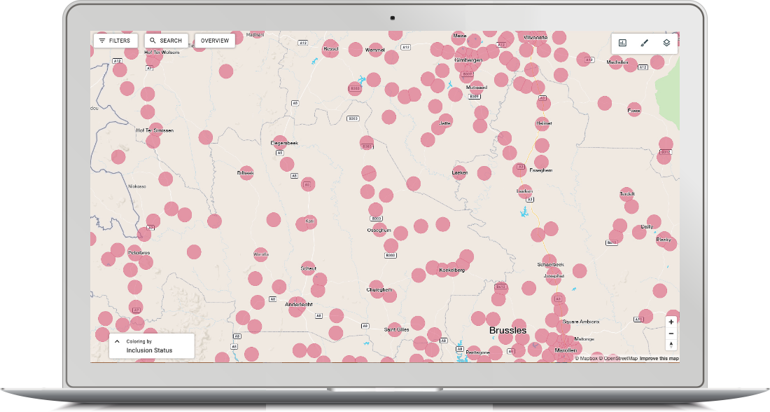Click the Scheut map label
Screen dimensions: 770x412
click(x=309, y=268)
